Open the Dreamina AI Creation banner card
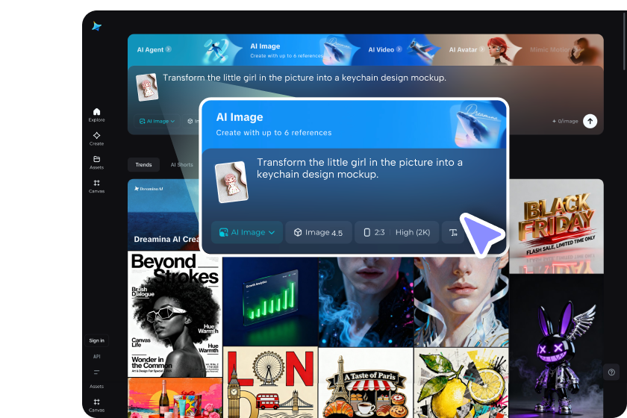The width and height of the screenshot is (627, 418). [x=163, y=215]
